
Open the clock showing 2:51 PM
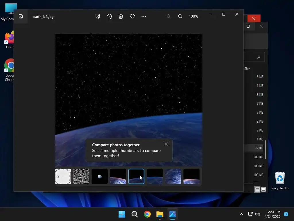pos(272,214)
